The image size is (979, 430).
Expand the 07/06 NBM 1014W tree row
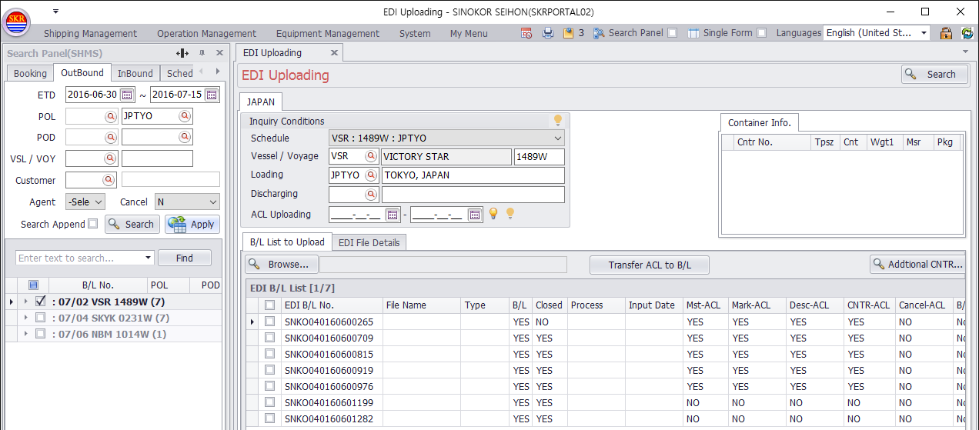[25, 334]
